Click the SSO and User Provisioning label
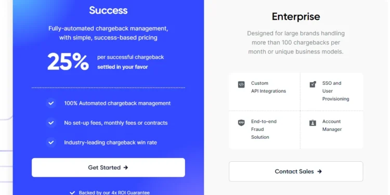Viewport: 390px width, 195px height. [336, 91]
